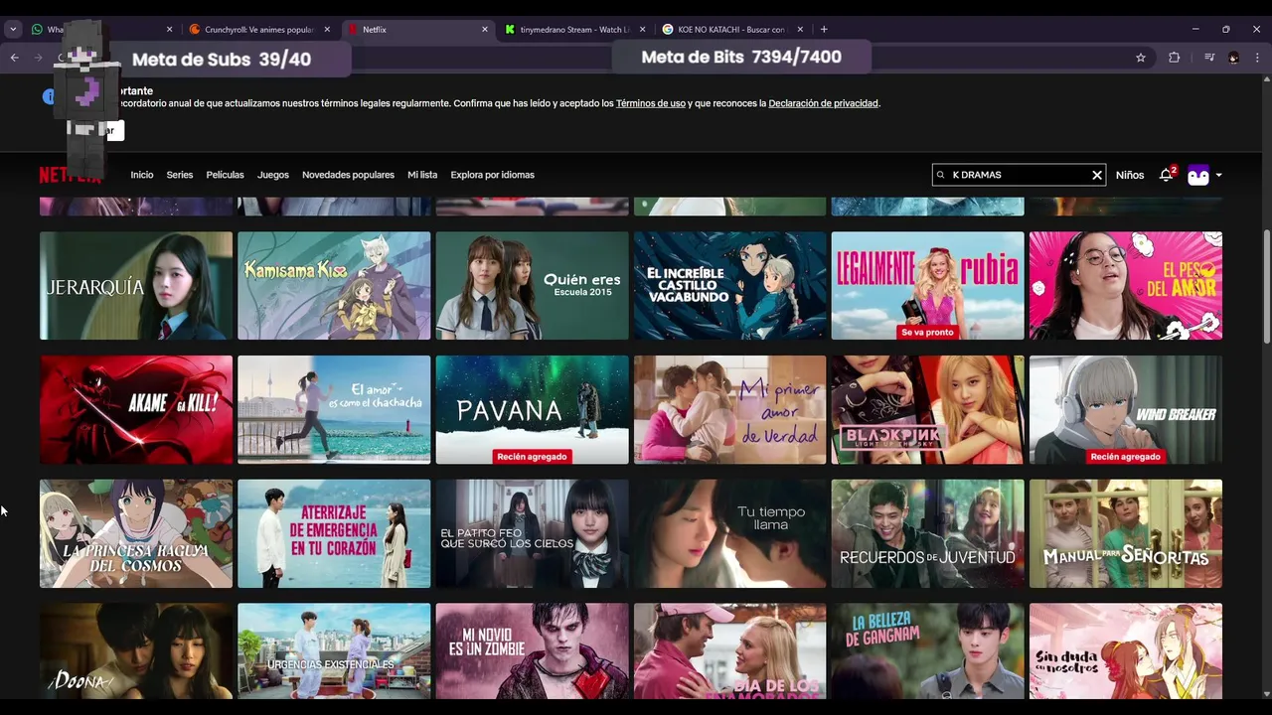
Task: Open Sin duda nosotros card
Action: point(1126,650)
